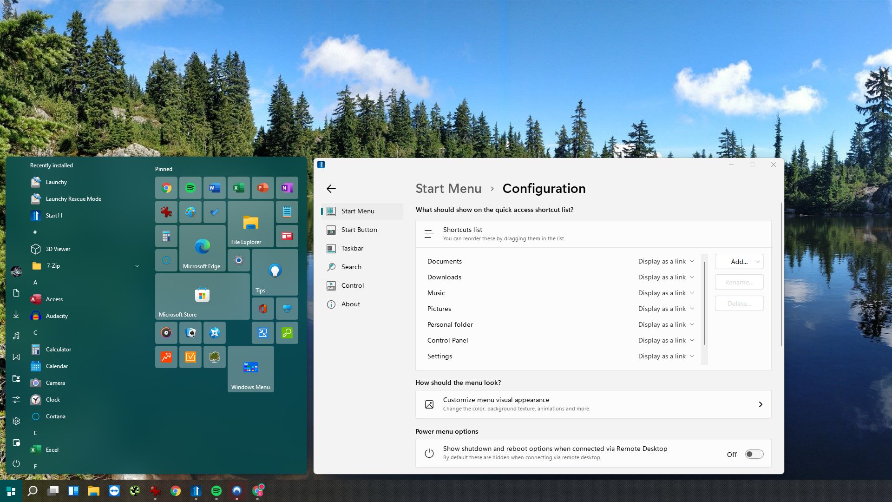
Task: Click the back arrow in Start11 settings
Action: click(331, 189)
